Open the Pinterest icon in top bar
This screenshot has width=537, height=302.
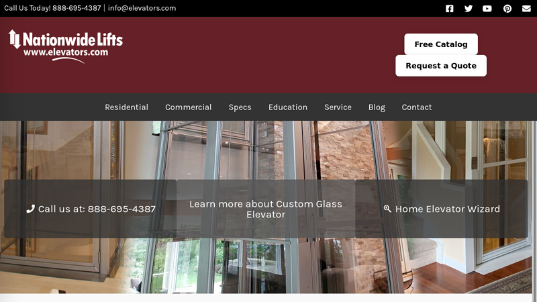(507, 9)
